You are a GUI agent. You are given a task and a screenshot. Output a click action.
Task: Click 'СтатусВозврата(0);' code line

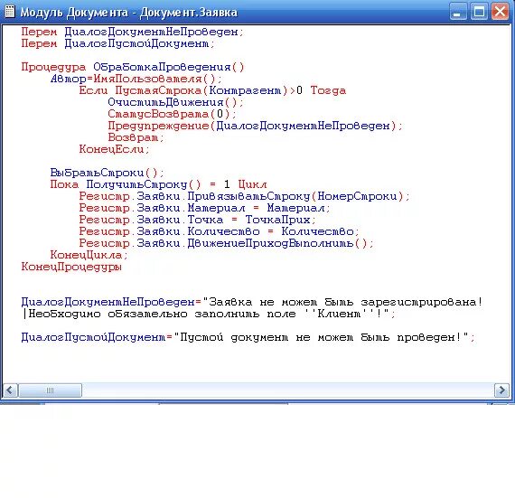172,114
